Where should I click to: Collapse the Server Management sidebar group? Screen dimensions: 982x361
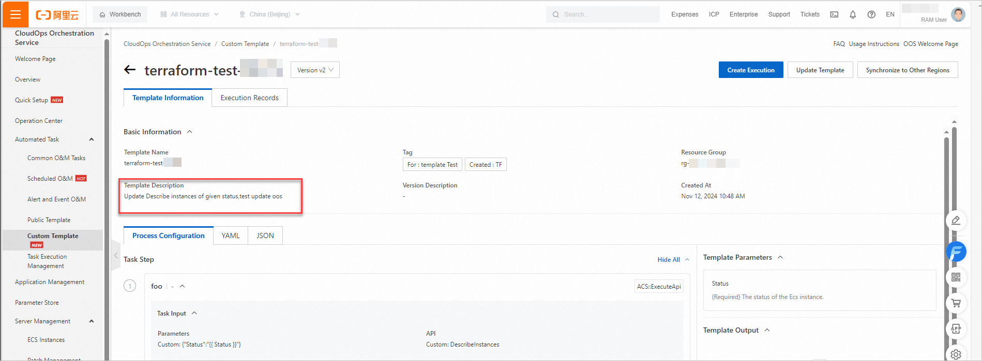92,321
